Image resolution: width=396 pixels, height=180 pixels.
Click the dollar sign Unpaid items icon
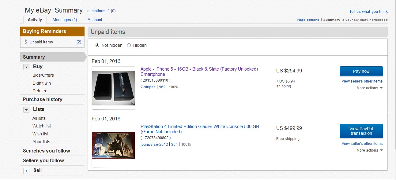[26, 42]
